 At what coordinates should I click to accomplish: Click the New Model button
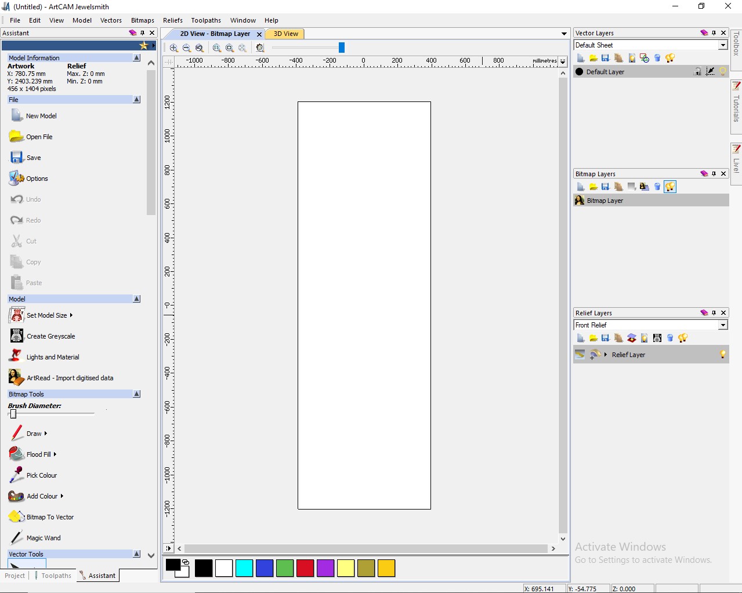point(41,116)
